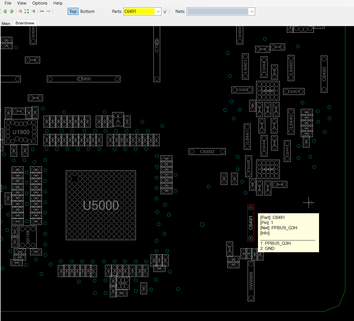Open the View menu
The image size is (354, 321).
[x=22, y=3]
